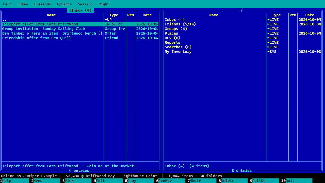
Task: Select the Inbox (4) folder row in right panel
Action: tap(243, 20)
